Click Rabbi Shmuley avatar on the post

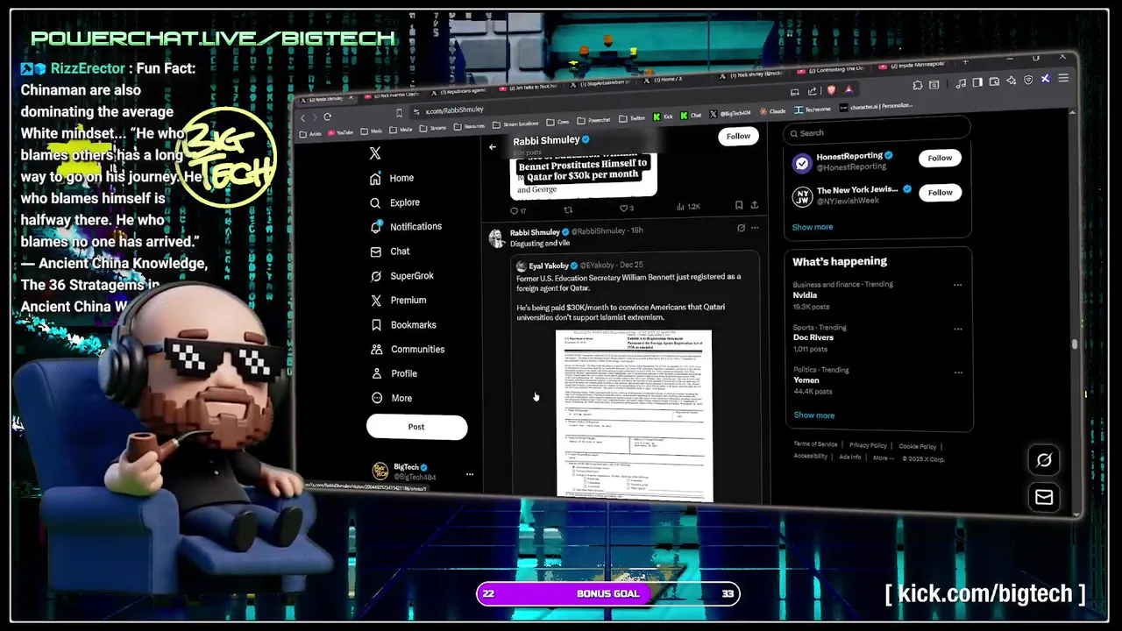point(496,238)
